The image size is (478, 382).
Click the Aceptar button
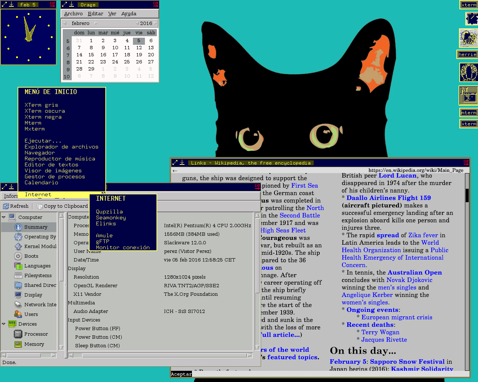tap(181, 374)
